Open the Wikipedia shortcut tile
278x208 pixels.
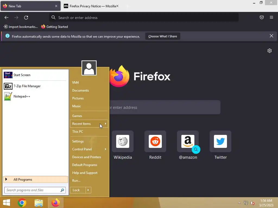tap(122, 145)
